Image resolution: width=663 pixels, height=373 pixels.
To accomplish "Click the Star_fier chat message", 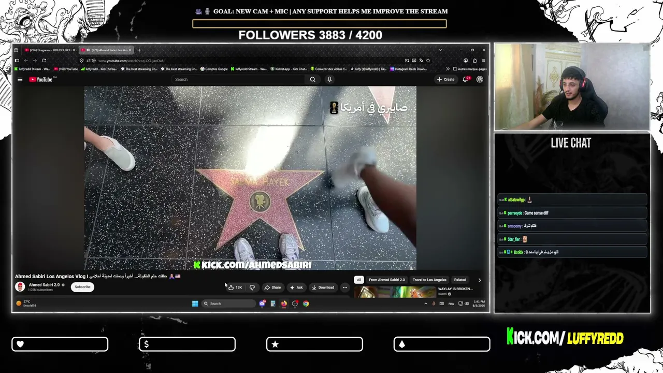I will pyautogui.click(x=572, y=239).
